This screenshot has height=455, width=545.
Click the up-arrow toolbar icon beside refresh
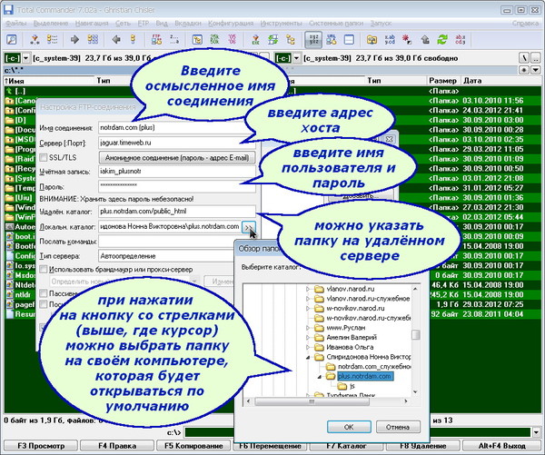tap(425, 39)
